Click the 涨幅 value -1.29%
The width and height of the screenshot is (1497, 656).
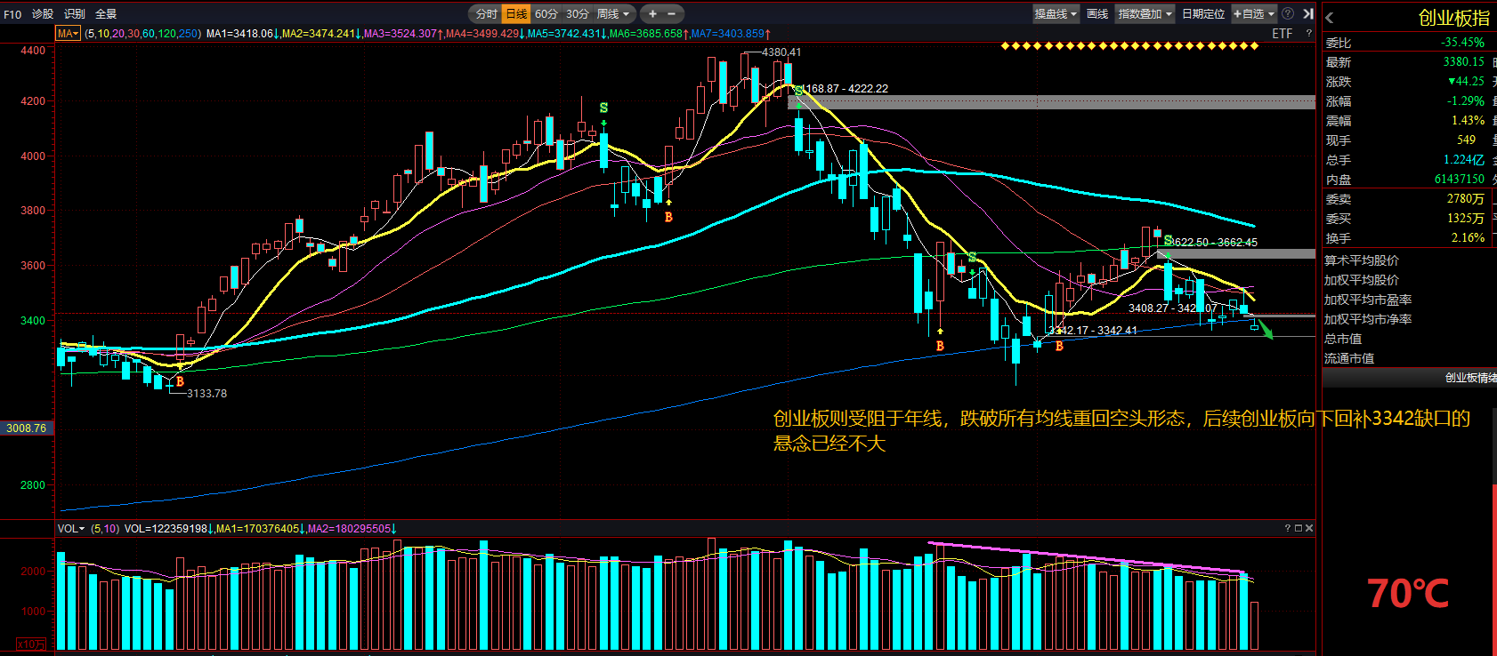coord(1465,101)
